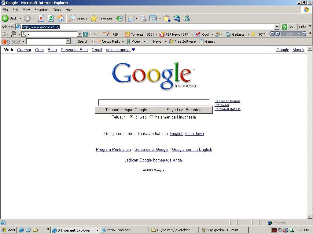Click Free Software in the Gisca toolbar
Screen dimensions: 313x234
tap(182, 41)
